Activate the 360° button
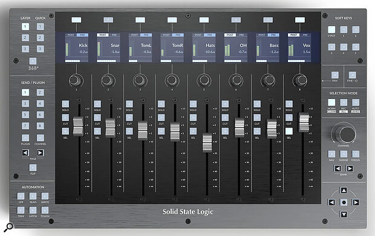 pyautogui.click(x=33, y=61)
